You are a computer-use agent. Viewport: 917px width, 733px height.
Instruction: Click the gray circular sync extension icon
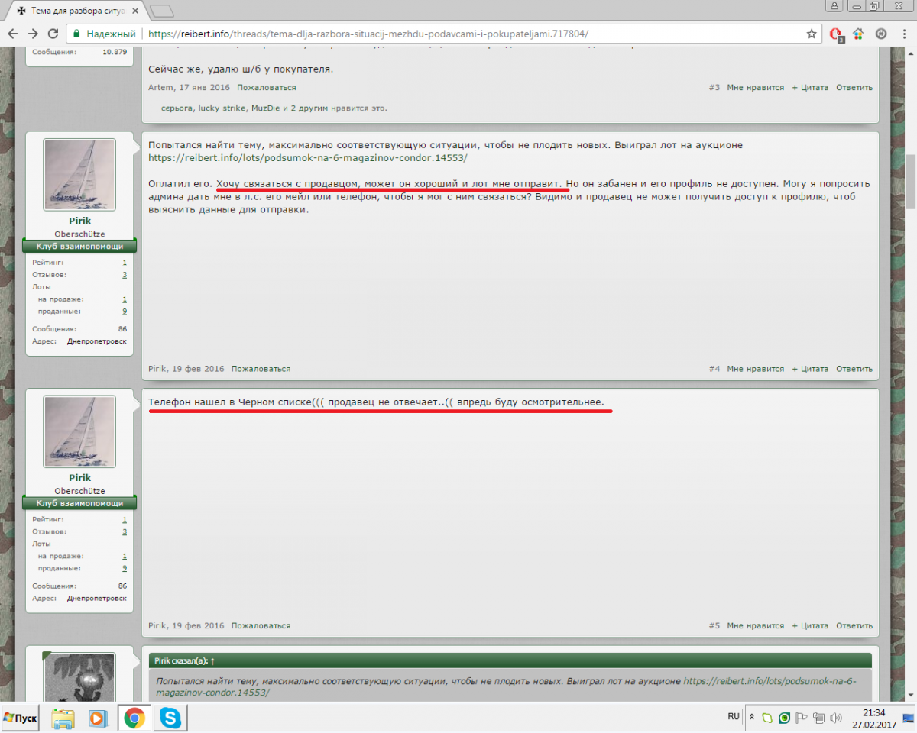(880, 34)
